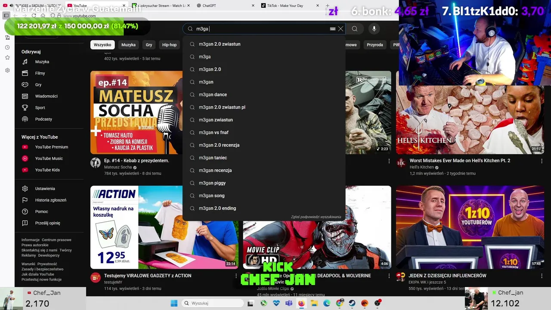Open File Explorer from the taskbar
This screenshot has width=551, height=310.
click(314, 303)
